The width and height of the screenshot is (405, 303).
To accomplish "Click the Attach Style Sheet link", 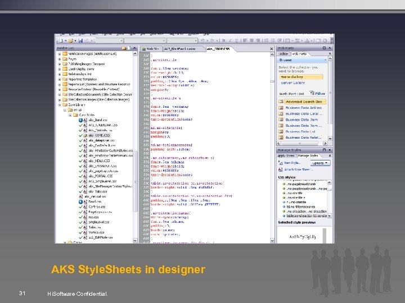I will point(299,169).
